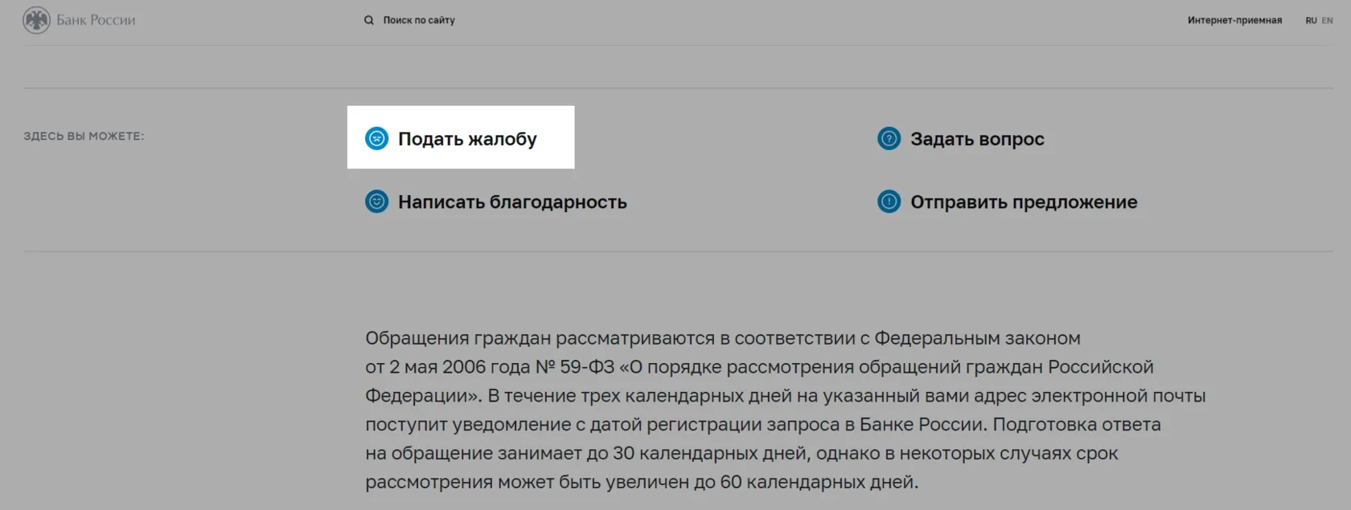Click the Банк России site title
Screen dimensions: 1351x510
tap(96, 20)
